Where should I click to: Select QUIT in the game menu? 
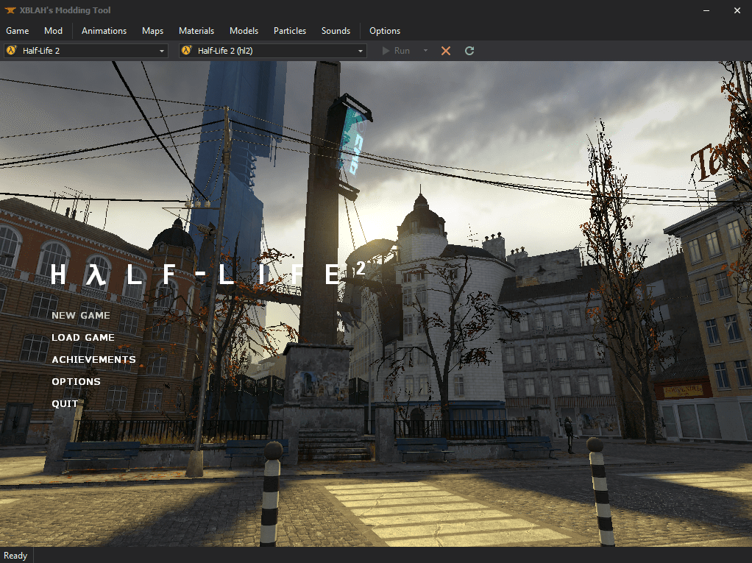pyautogui.click(x=65, y=404)
